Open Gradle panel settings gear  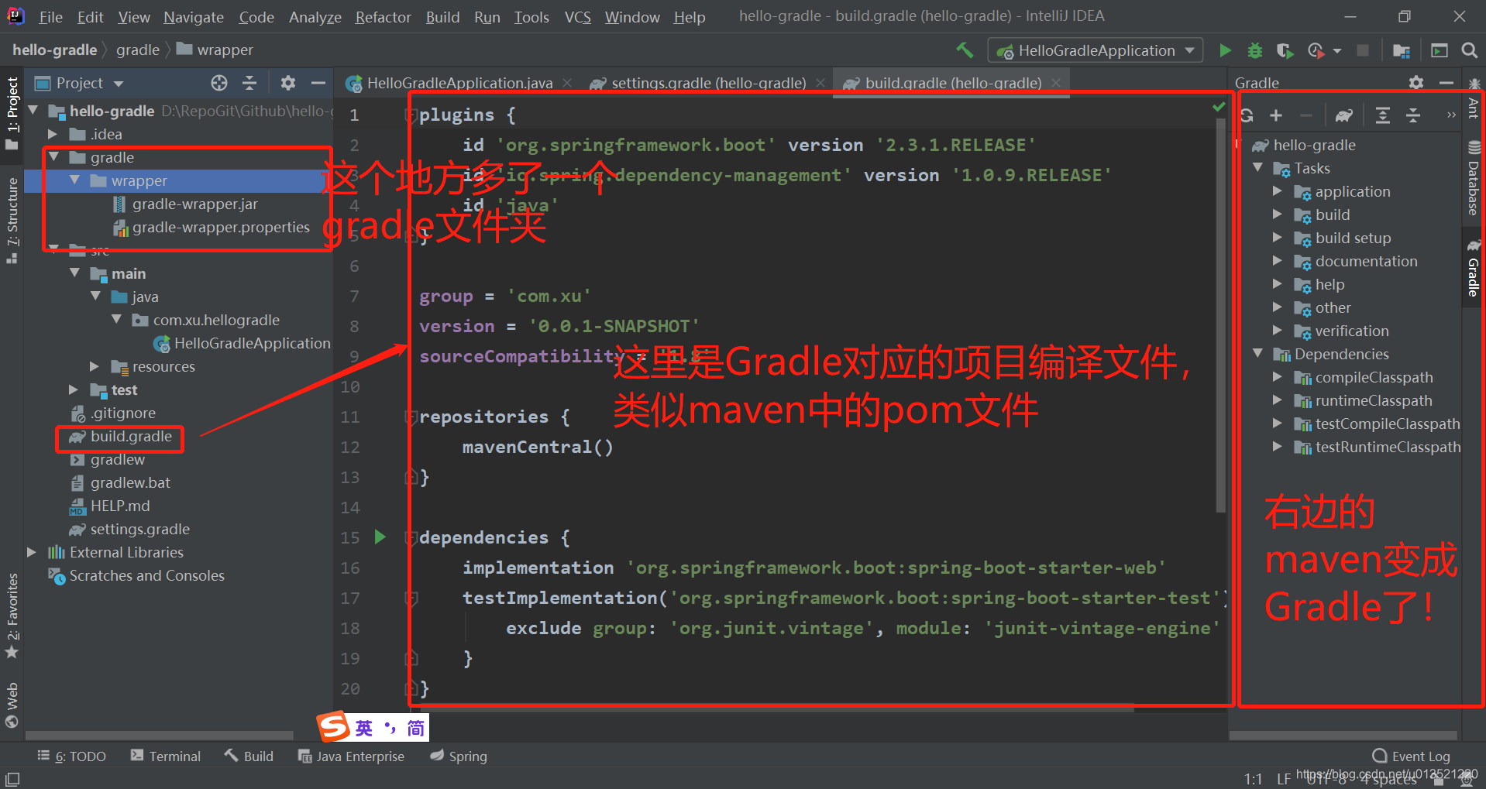tap(1416, 83)
